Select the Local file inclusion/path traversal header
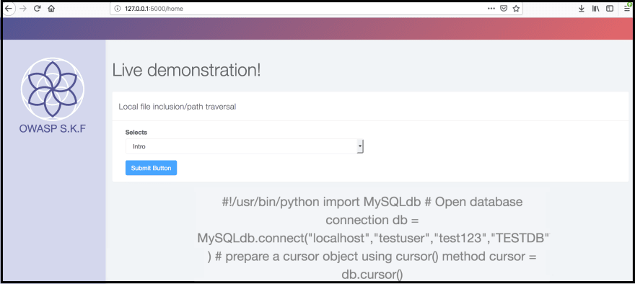The image size is (635, 284). point(178,107)
